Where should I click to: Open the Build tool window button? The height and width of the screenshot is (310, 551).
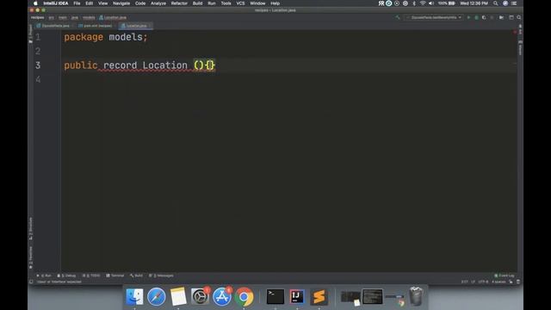[136, 276]
